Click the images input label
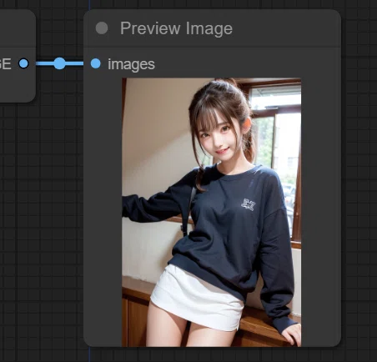377x362 pixels. pyautogui.click(x=131, y=64)
